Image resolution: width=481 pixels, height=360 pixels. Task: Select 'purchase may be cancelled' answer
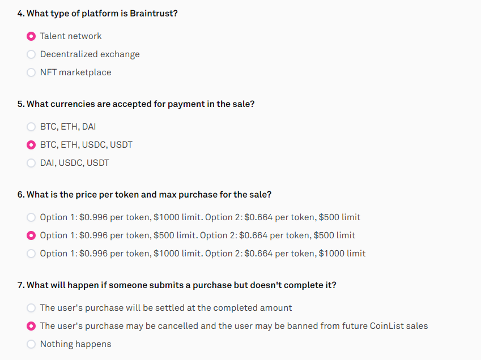(x=31, y=326)
